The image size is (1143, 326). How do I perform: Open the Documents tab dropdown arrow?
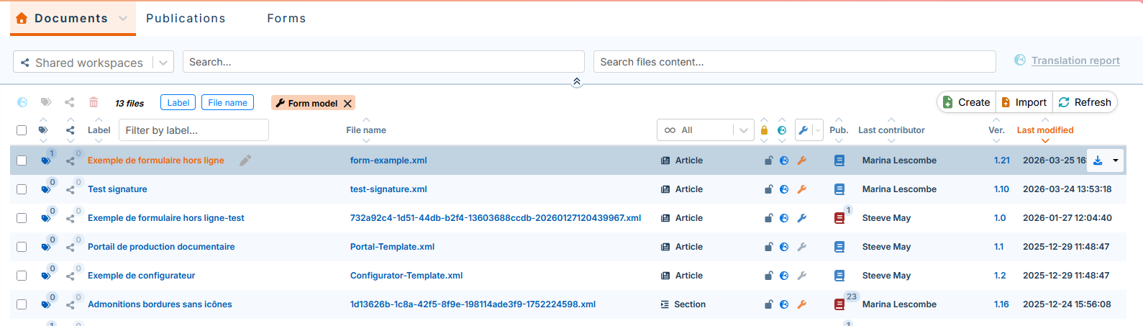point(123,19)
